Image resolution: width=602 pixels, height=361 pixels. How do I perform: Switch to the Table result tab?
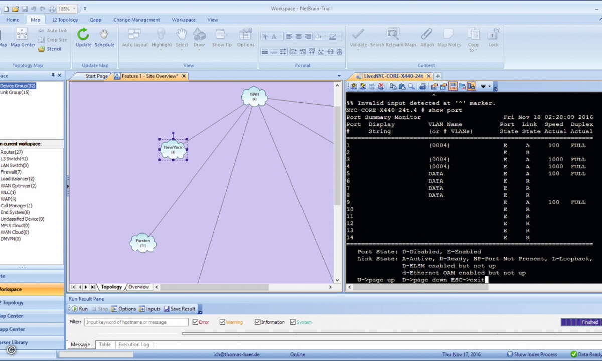(x=105, y=345)
